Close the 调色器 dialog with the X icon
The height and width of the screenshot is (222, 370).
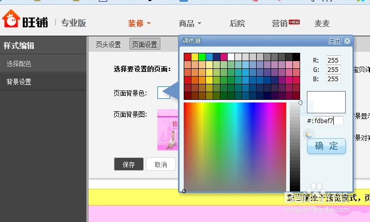pos(347,41)
